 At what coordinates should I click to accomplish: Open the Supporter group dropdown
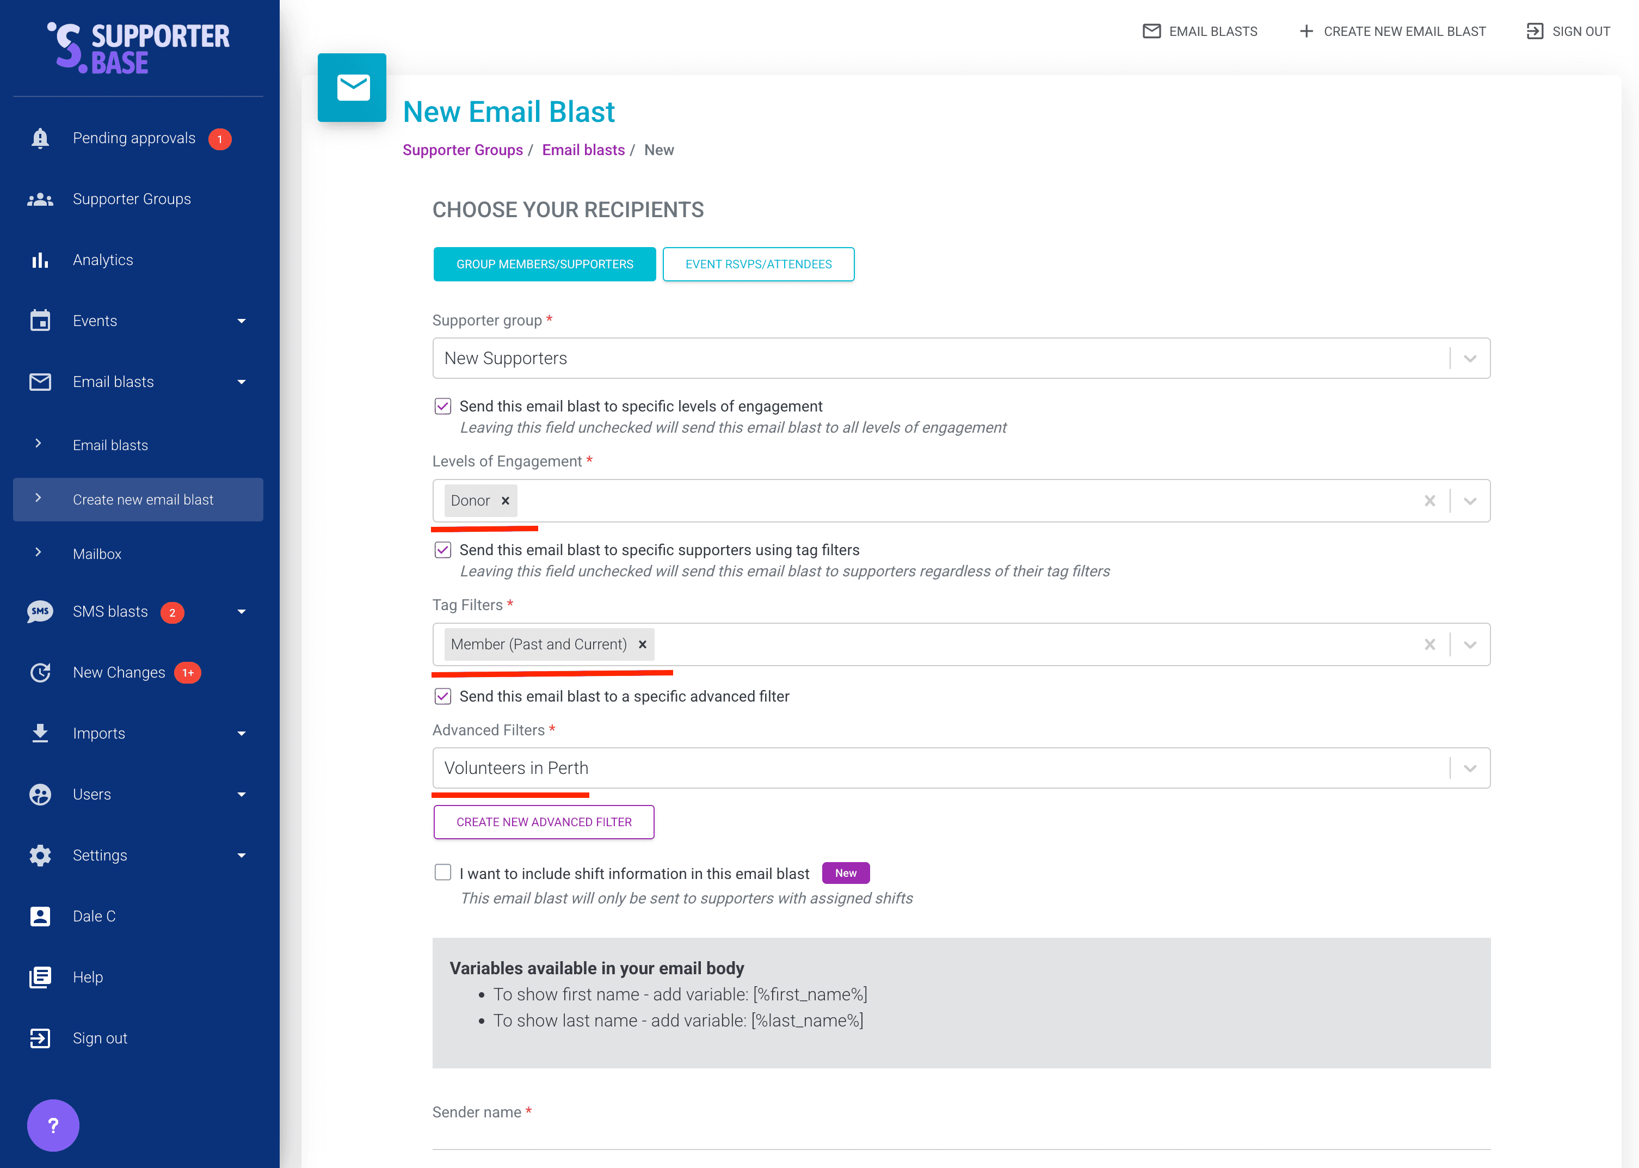[960, 358]
